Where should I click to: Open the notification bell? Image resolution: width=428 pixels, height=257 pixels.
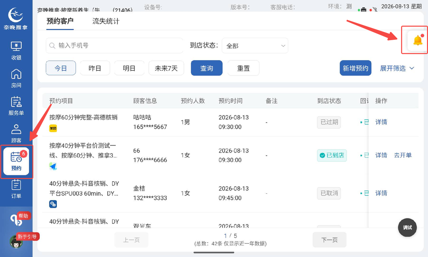pyautogui.click(x=418, y=41)
